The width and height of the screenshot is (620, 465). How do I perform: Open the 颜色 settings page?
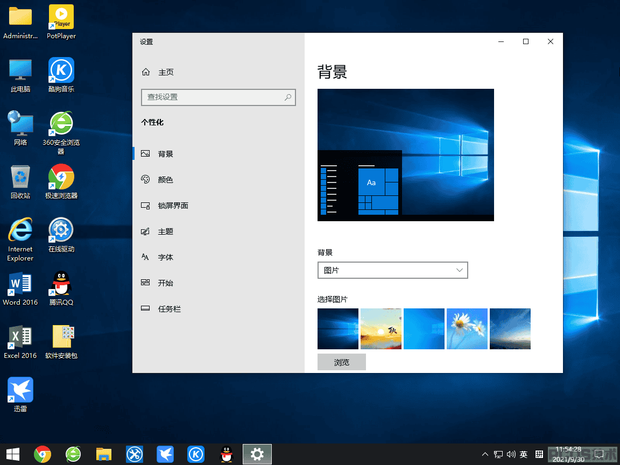tap(219, 180)
